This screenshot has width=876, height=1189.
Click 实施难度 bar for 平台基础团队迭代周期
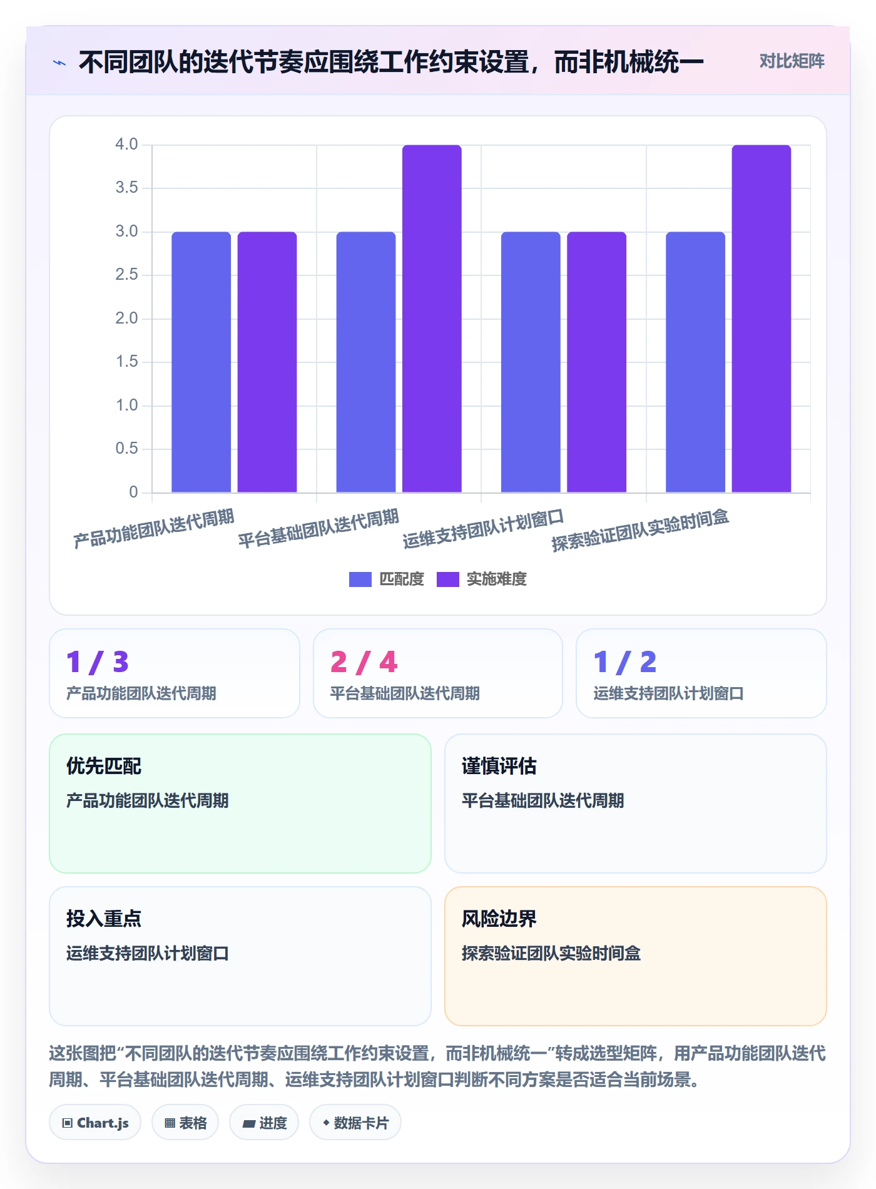click(x=432, y=319)
